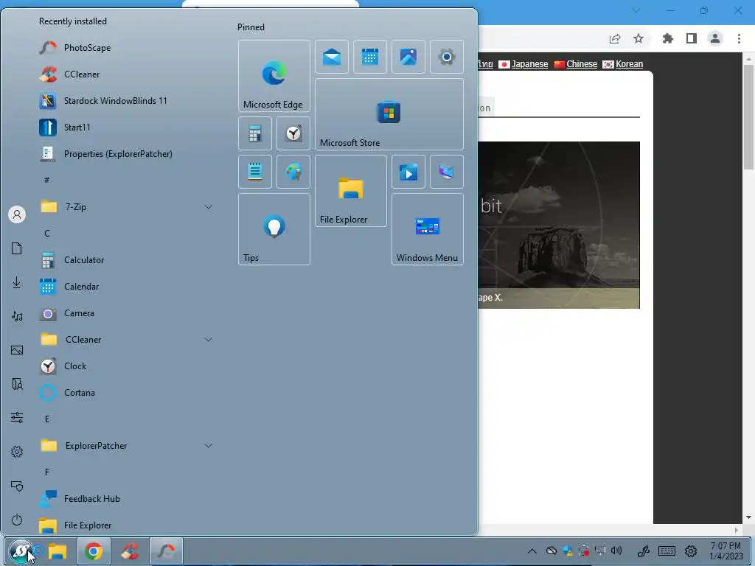The height and width of the screenshot is (566, 755).
Task: Bookmark page with Chrome star icon
Action: coord(639,38)
